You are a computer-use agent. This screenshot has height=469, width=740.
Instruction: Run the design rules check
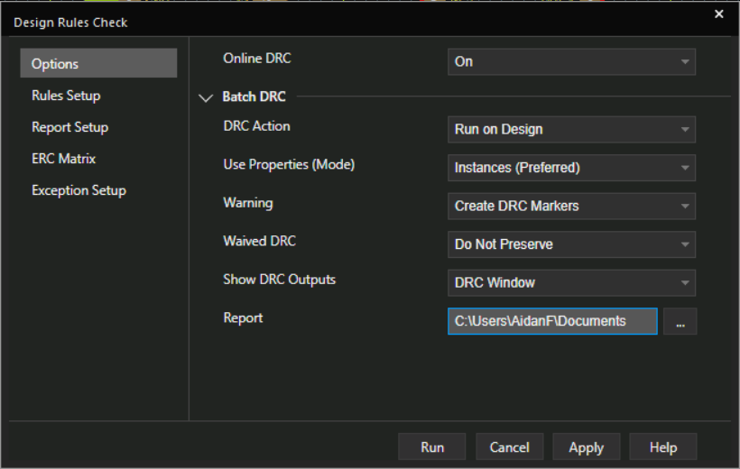pyautogui.click(x=432, y=446)
